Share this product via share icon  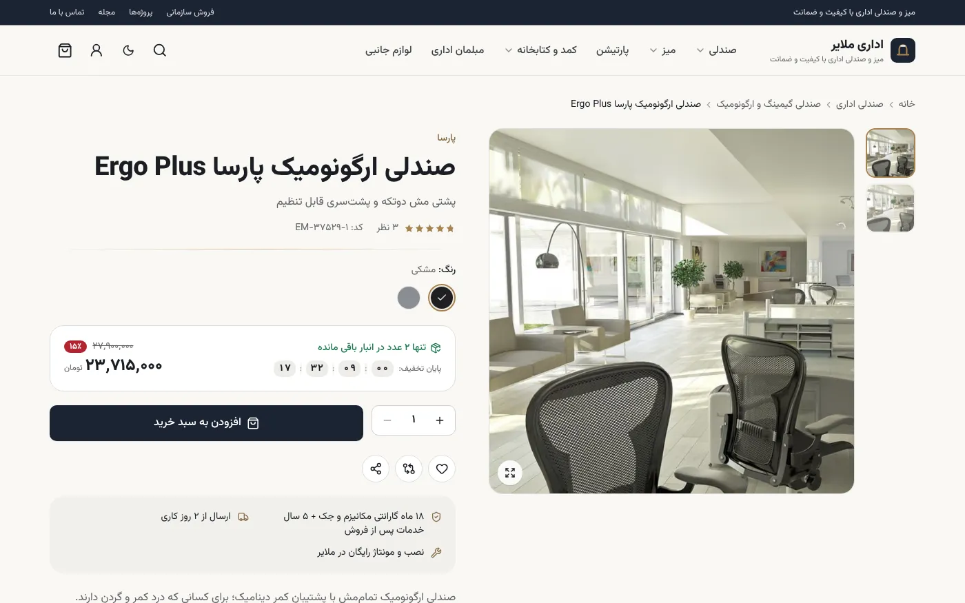pyautogui.click(x=376, y=469)
